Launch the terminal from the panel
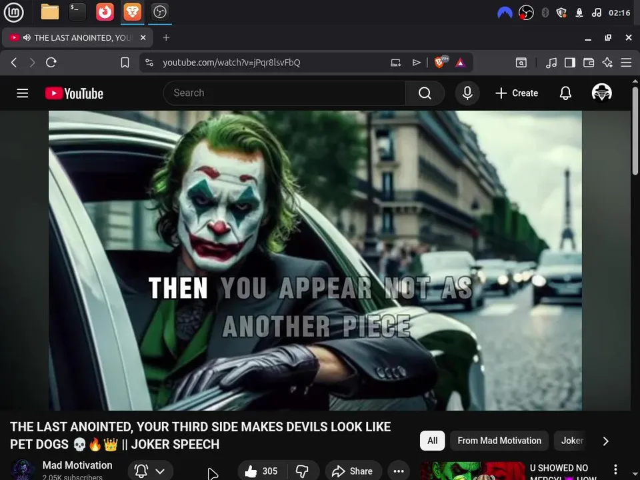 pos(77,12)
